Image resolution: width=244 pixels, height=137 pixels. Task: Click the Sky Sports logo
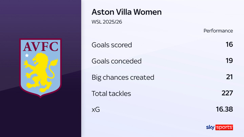[219, 127]
